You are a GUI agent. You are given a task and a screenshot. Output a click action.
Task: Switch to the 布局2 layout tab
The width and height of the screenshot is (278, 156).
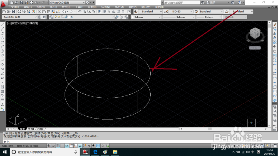point(40,129)
